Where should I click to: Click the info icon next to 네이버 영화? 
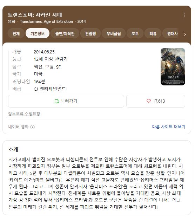pos(32,127)
